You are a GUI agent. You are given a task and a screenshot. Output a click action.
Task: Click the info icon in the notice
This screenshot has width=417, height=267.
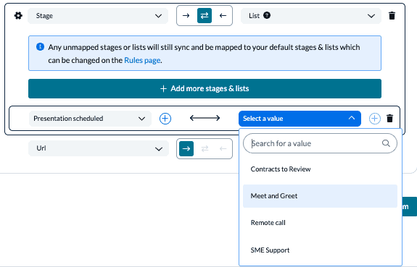[x=40, y=47]
